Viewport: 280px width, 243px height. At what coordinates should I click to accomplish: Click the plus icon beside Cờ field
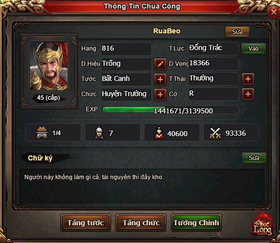pyautogui.click(x=248, y=94)
